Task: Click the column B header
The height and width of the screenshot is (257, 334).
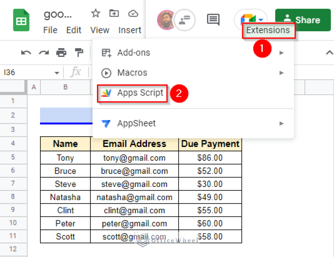Action: (x=65, y=87)
